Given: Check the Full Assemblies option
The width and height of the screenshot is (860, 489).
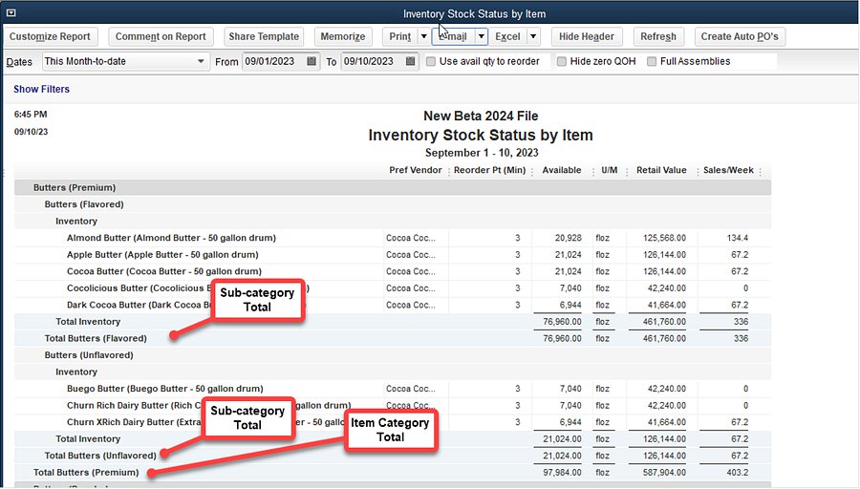Looking at the screenshot, I should click(652, 61).
